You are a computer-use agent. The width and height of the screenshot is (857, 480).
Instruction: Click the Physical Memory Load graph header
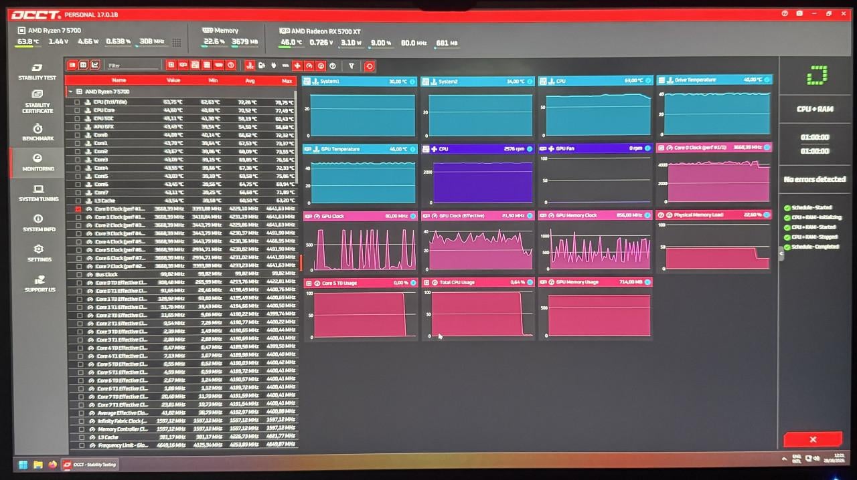pos(713,215)
